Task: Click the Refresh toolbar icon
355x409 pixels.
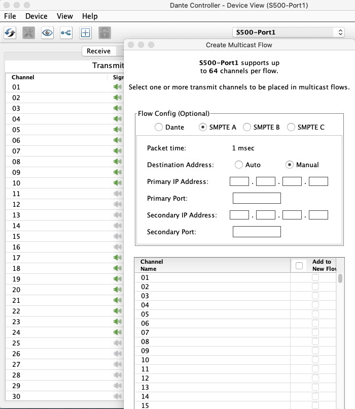Action: pyautogui.click(x=10, y=33)
